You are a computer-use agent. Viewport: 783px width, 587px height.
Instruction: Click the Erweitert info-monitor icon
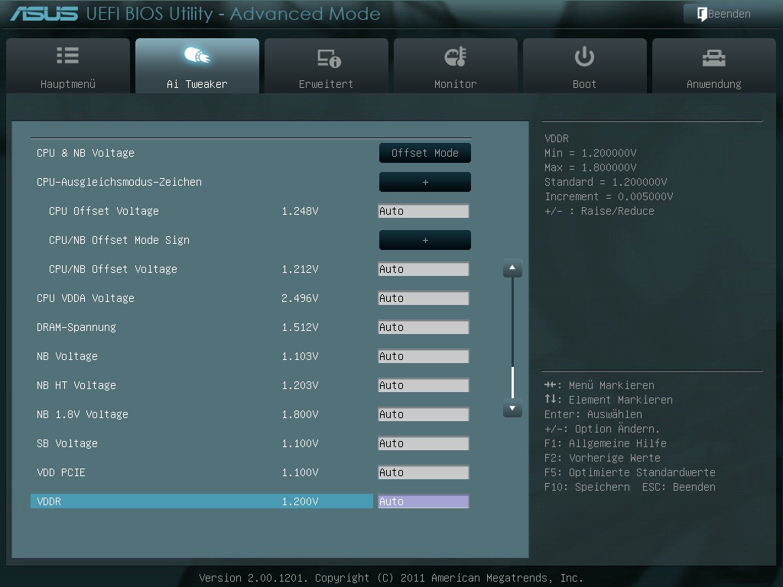329,58
